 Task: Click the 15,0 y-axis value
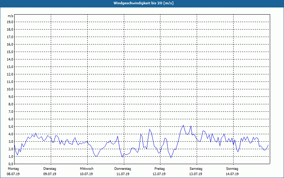click(10, 52)
